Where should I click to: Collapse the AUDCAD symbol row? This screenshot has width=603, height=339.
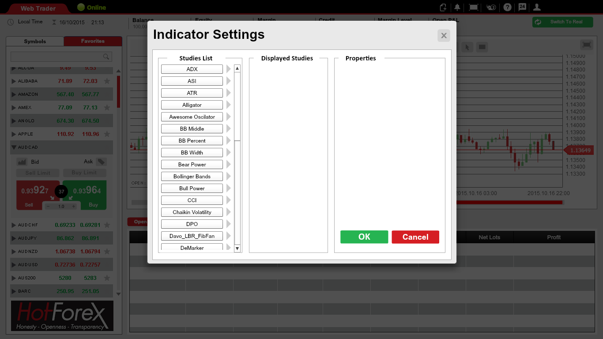click(x=14, y=147)
